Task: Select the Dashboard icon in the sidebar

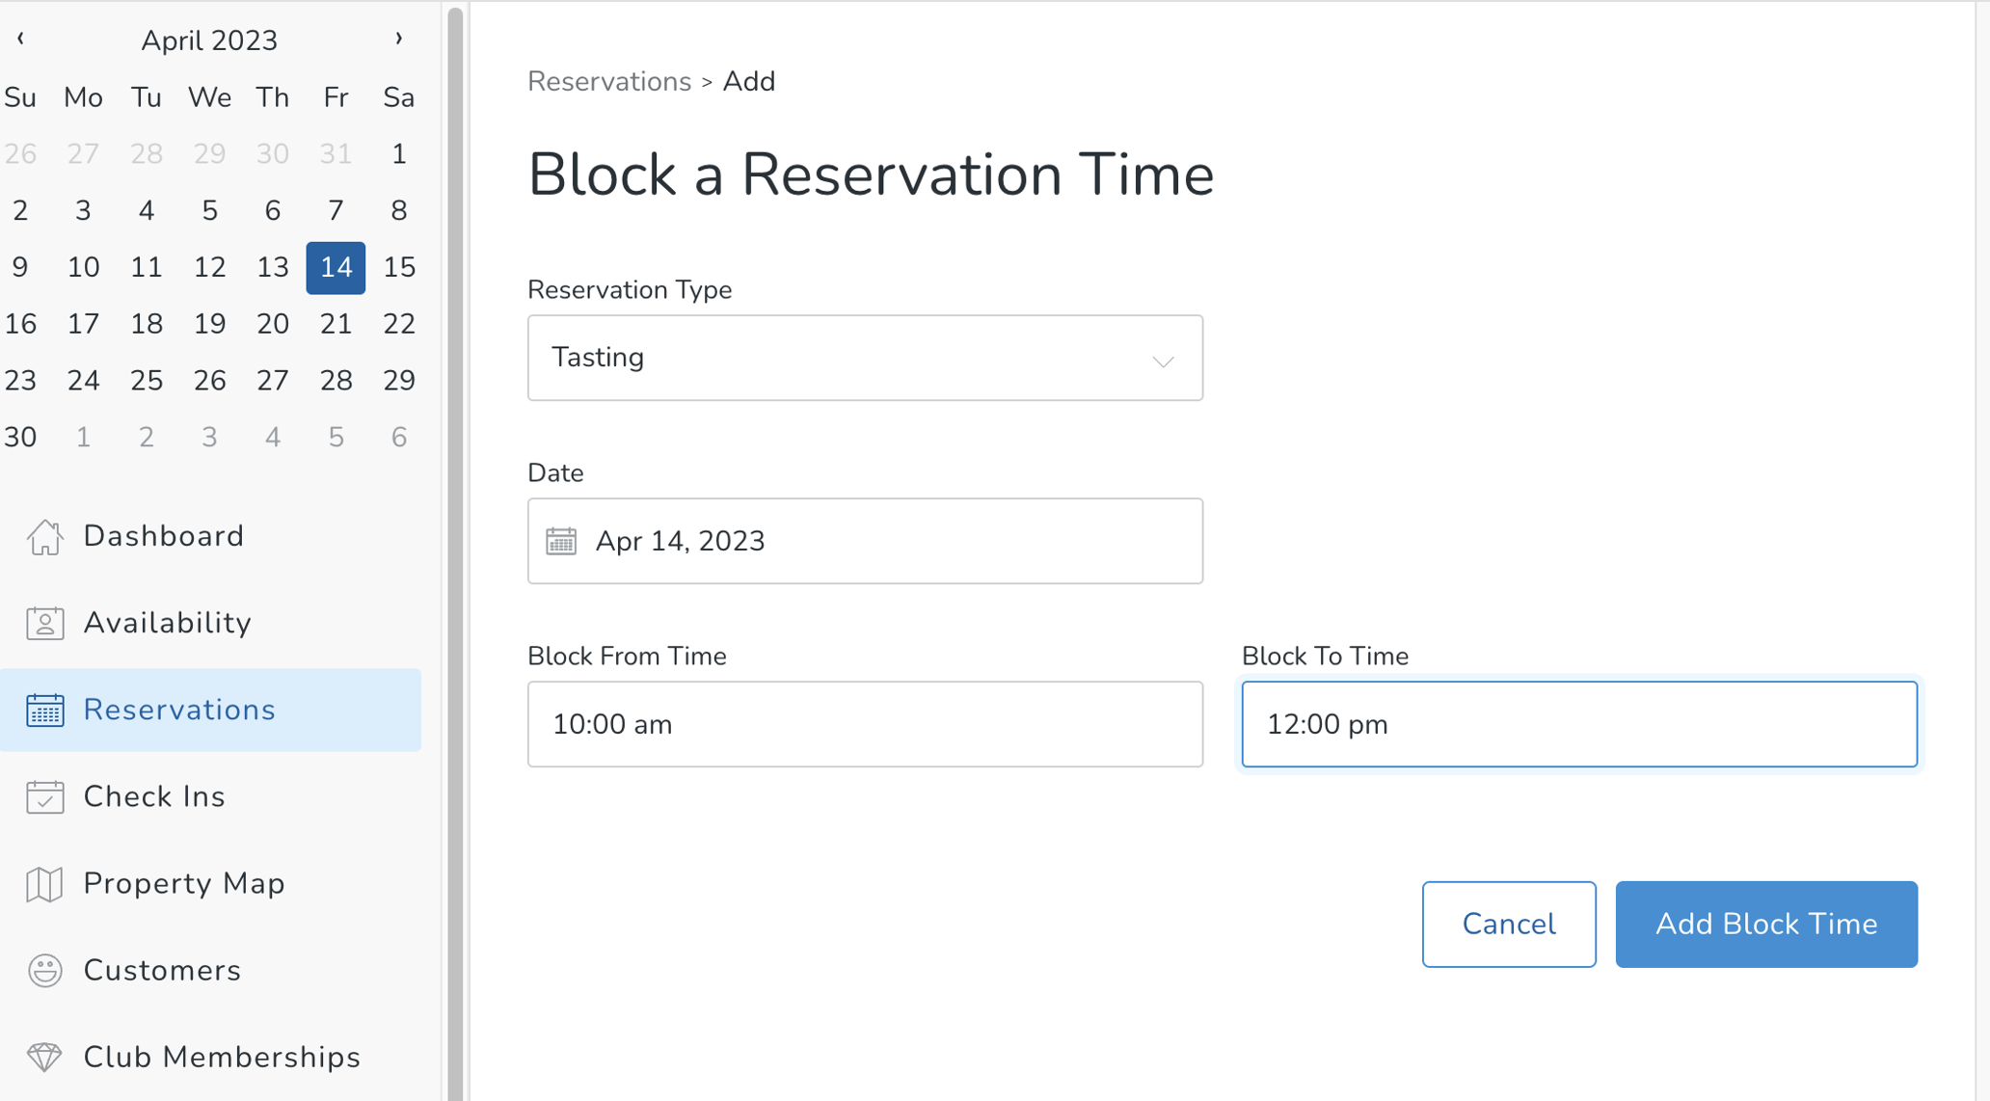Action: [x=43, y=537]
